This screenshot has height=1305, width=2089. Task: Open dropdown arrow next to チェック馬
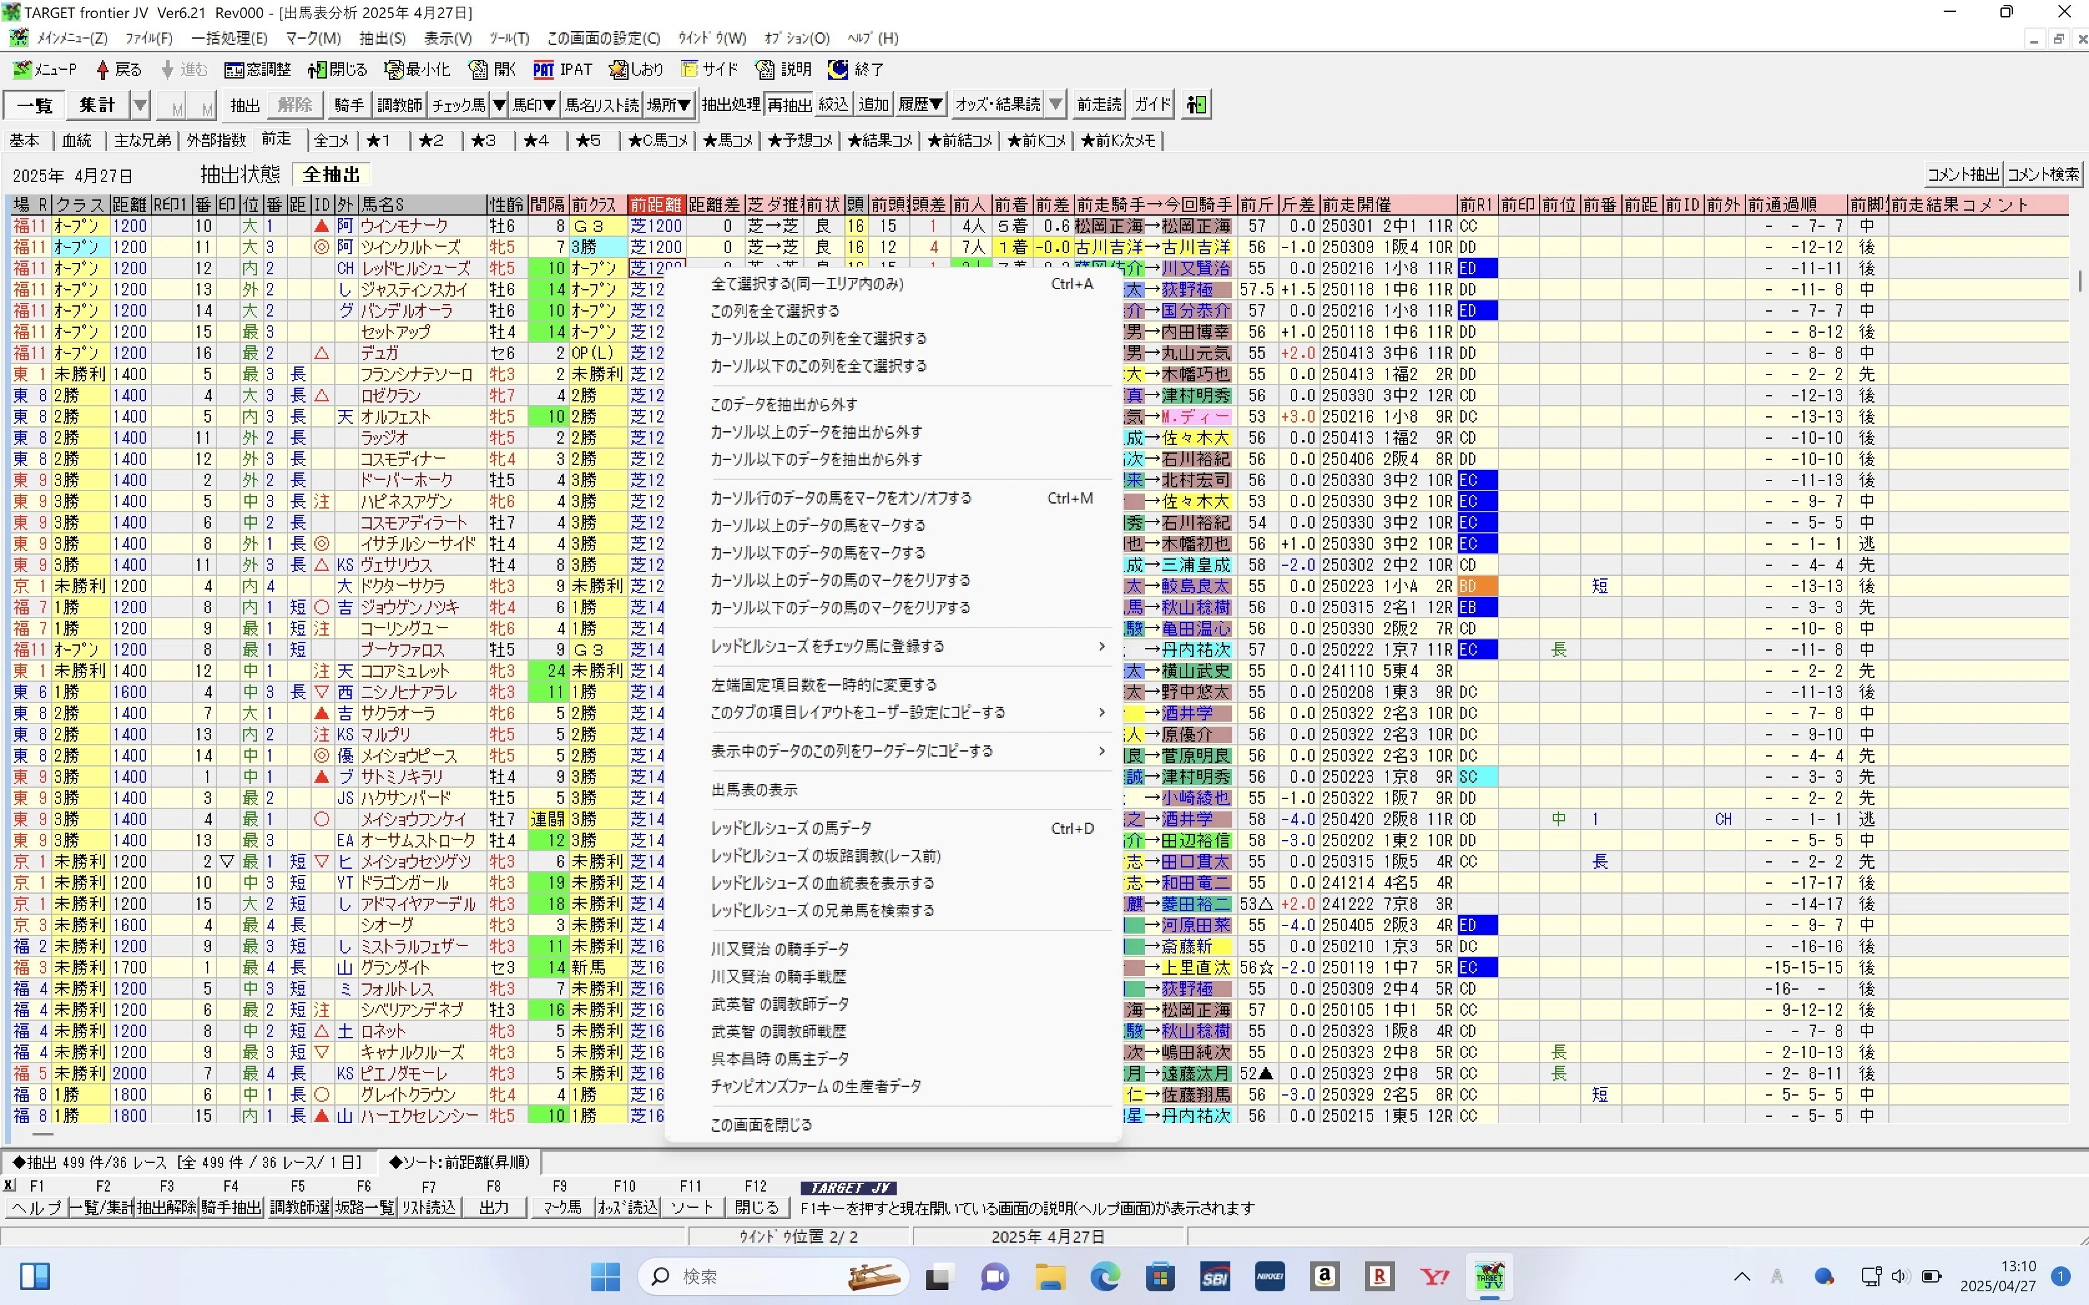(498, 105)
